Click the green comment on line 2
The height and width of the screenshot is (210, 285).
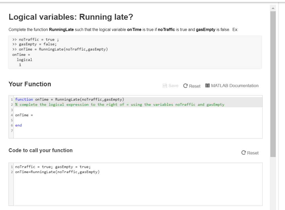[x=120, y=105]
